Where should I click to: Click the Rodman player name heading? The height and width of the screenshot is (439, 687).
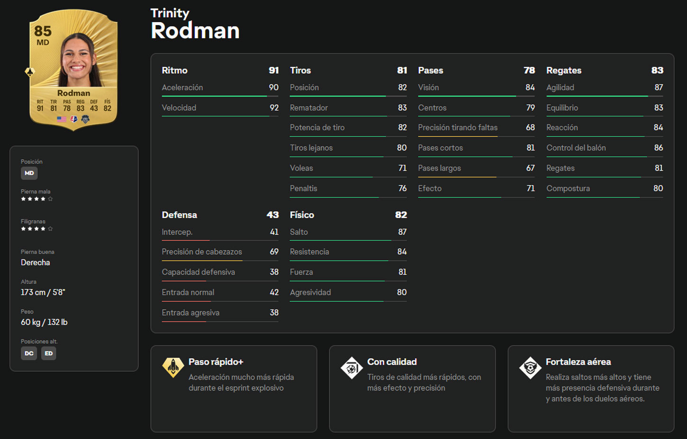[x=195, y=31]
